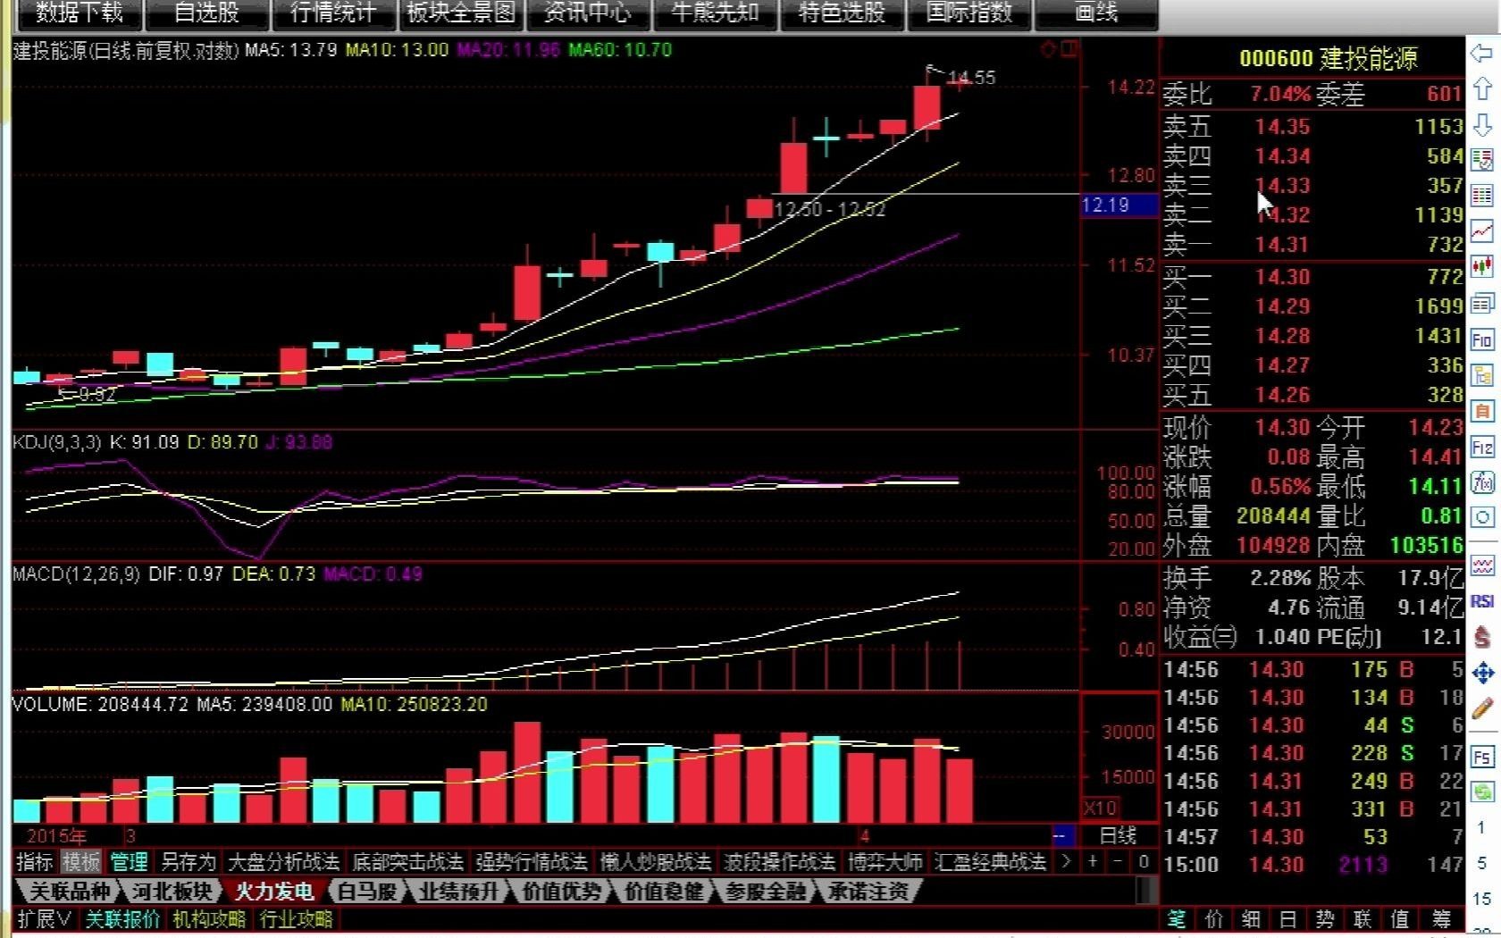Click the red diamond icon above chart

coord(1049,50)
